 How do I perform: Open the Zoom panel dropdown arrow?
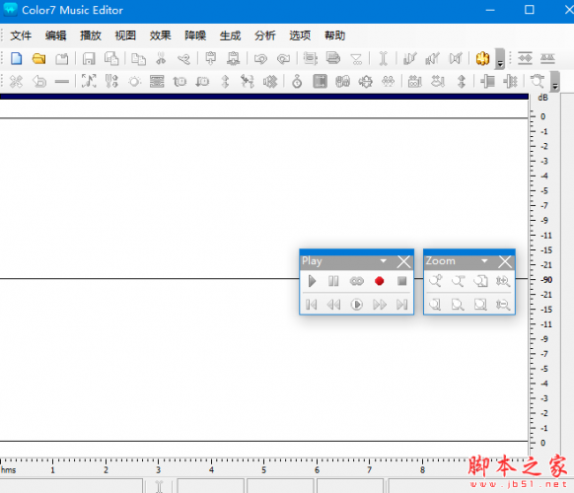click(484, 261)
